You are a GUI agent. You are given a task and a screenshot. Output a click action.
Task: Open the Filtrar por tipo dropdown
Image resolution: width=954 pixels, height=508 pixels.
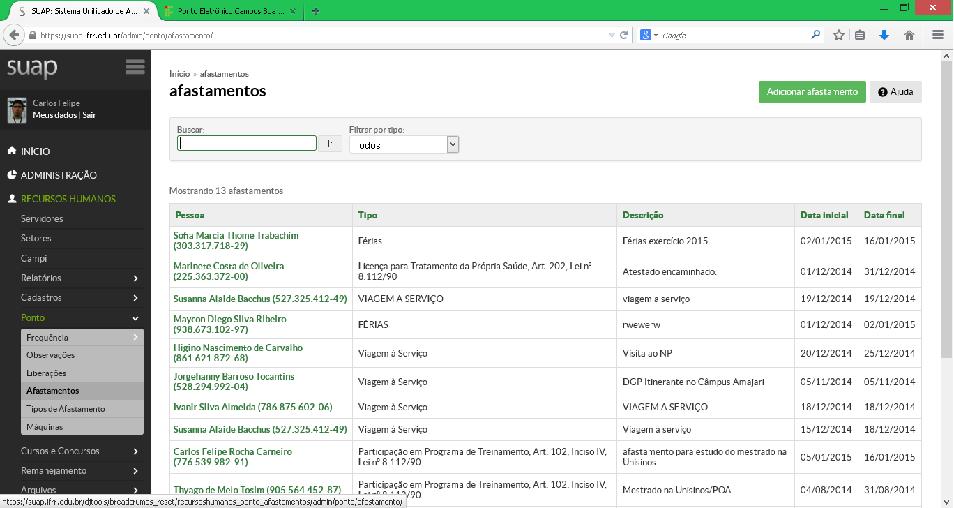point(404,144)
